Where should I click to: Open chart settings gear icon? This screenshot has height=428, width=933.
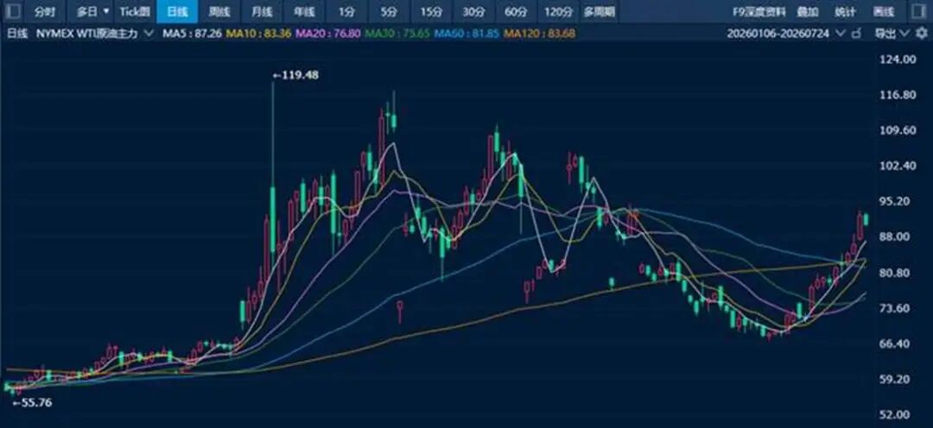pyautogui.click(x=921, y=34)
